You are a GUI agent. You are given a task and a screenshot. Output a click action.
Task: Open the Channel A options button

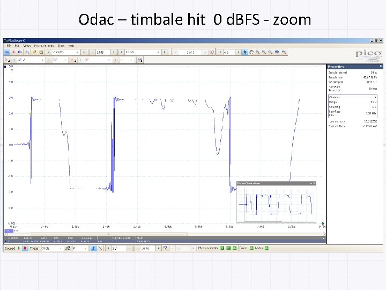(x=7, y=60)
